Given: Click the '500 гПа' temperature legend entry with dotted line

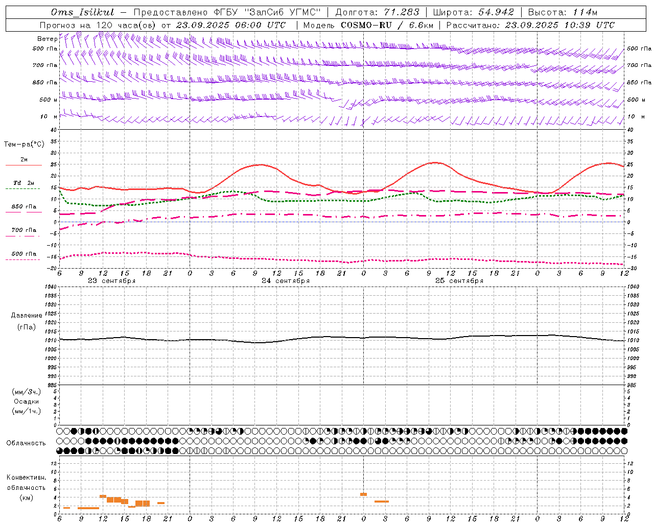Looking at the screenshot, I should click(24, 254).
